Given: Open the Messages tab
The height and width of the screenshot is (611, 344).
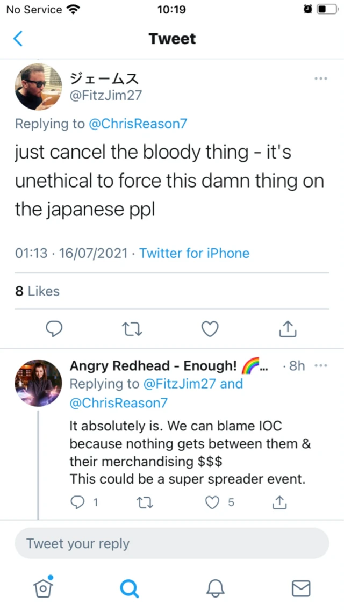Looking at the screenshot, I should [x=301, y=588].
